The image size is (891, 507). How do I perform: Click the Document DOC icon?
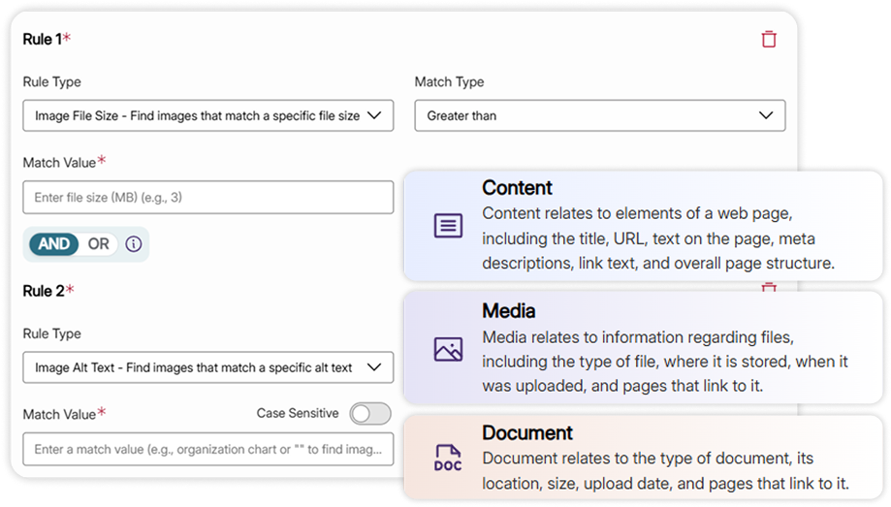[447, 458]
